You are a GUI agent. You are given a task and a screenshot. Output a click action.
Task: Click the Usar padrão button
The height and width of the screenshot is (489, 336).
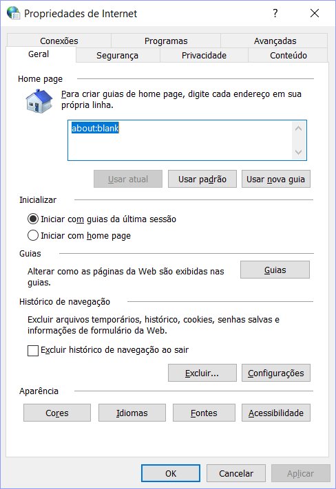202,179
